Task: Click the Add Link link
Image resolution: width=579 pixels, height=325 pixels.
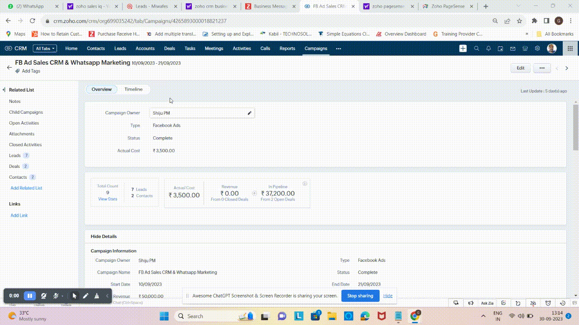Action: 19,216
